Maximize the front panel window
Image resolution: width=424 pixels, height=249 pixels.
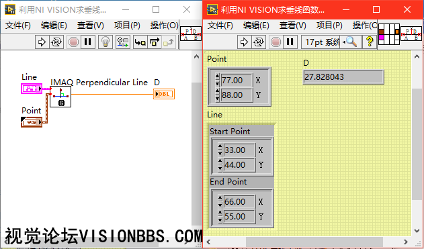point(376,9)
